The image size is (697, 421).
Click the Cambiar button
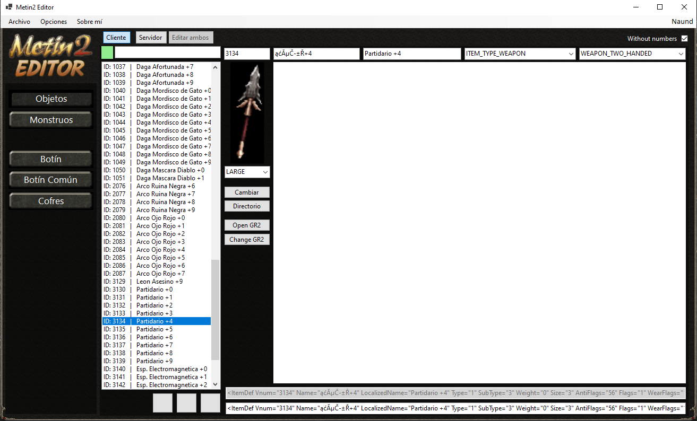pyautogui.click(x=247, y=192)
